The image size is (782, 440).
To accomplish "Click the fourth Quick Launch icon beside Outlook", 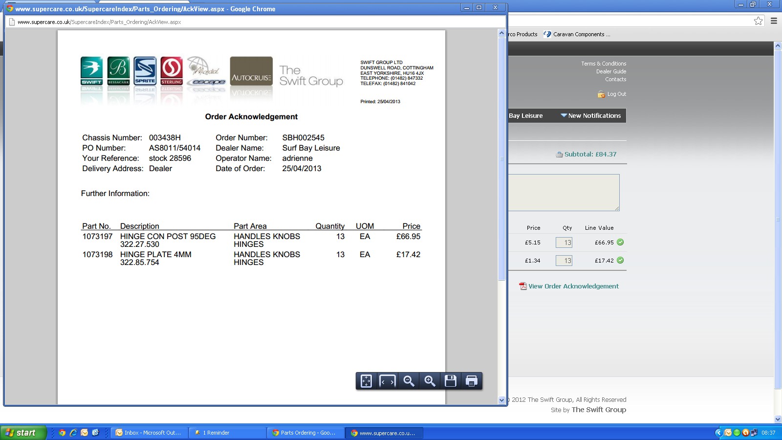I will pos(96,433).
